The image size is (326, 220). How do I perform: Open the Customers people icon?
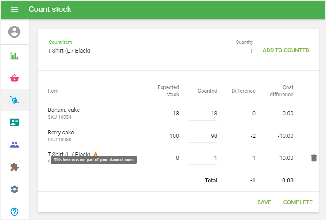pyautogui.click(x=15, y=144)
